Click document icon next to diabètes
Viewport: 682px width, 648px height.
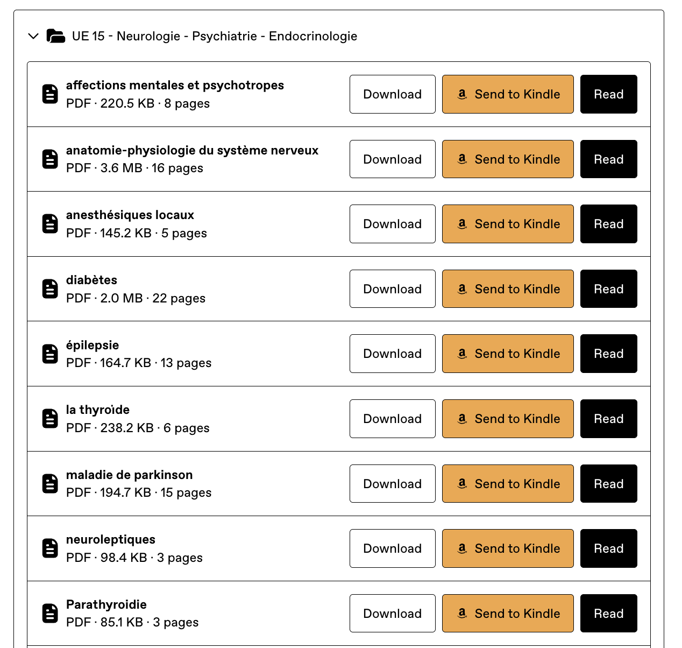click(50, 289)
